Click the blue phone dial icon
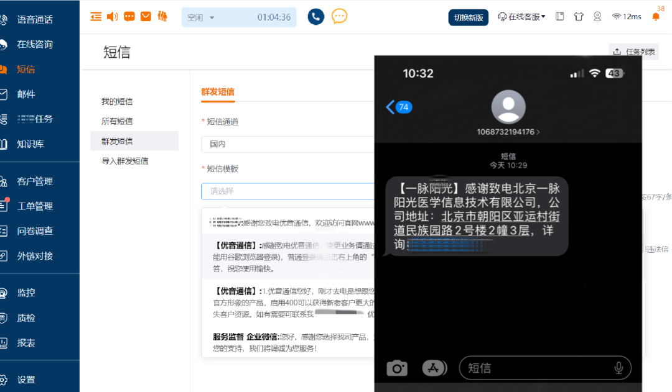This screenshot has width=672, height=392. (x=316, y=17)
